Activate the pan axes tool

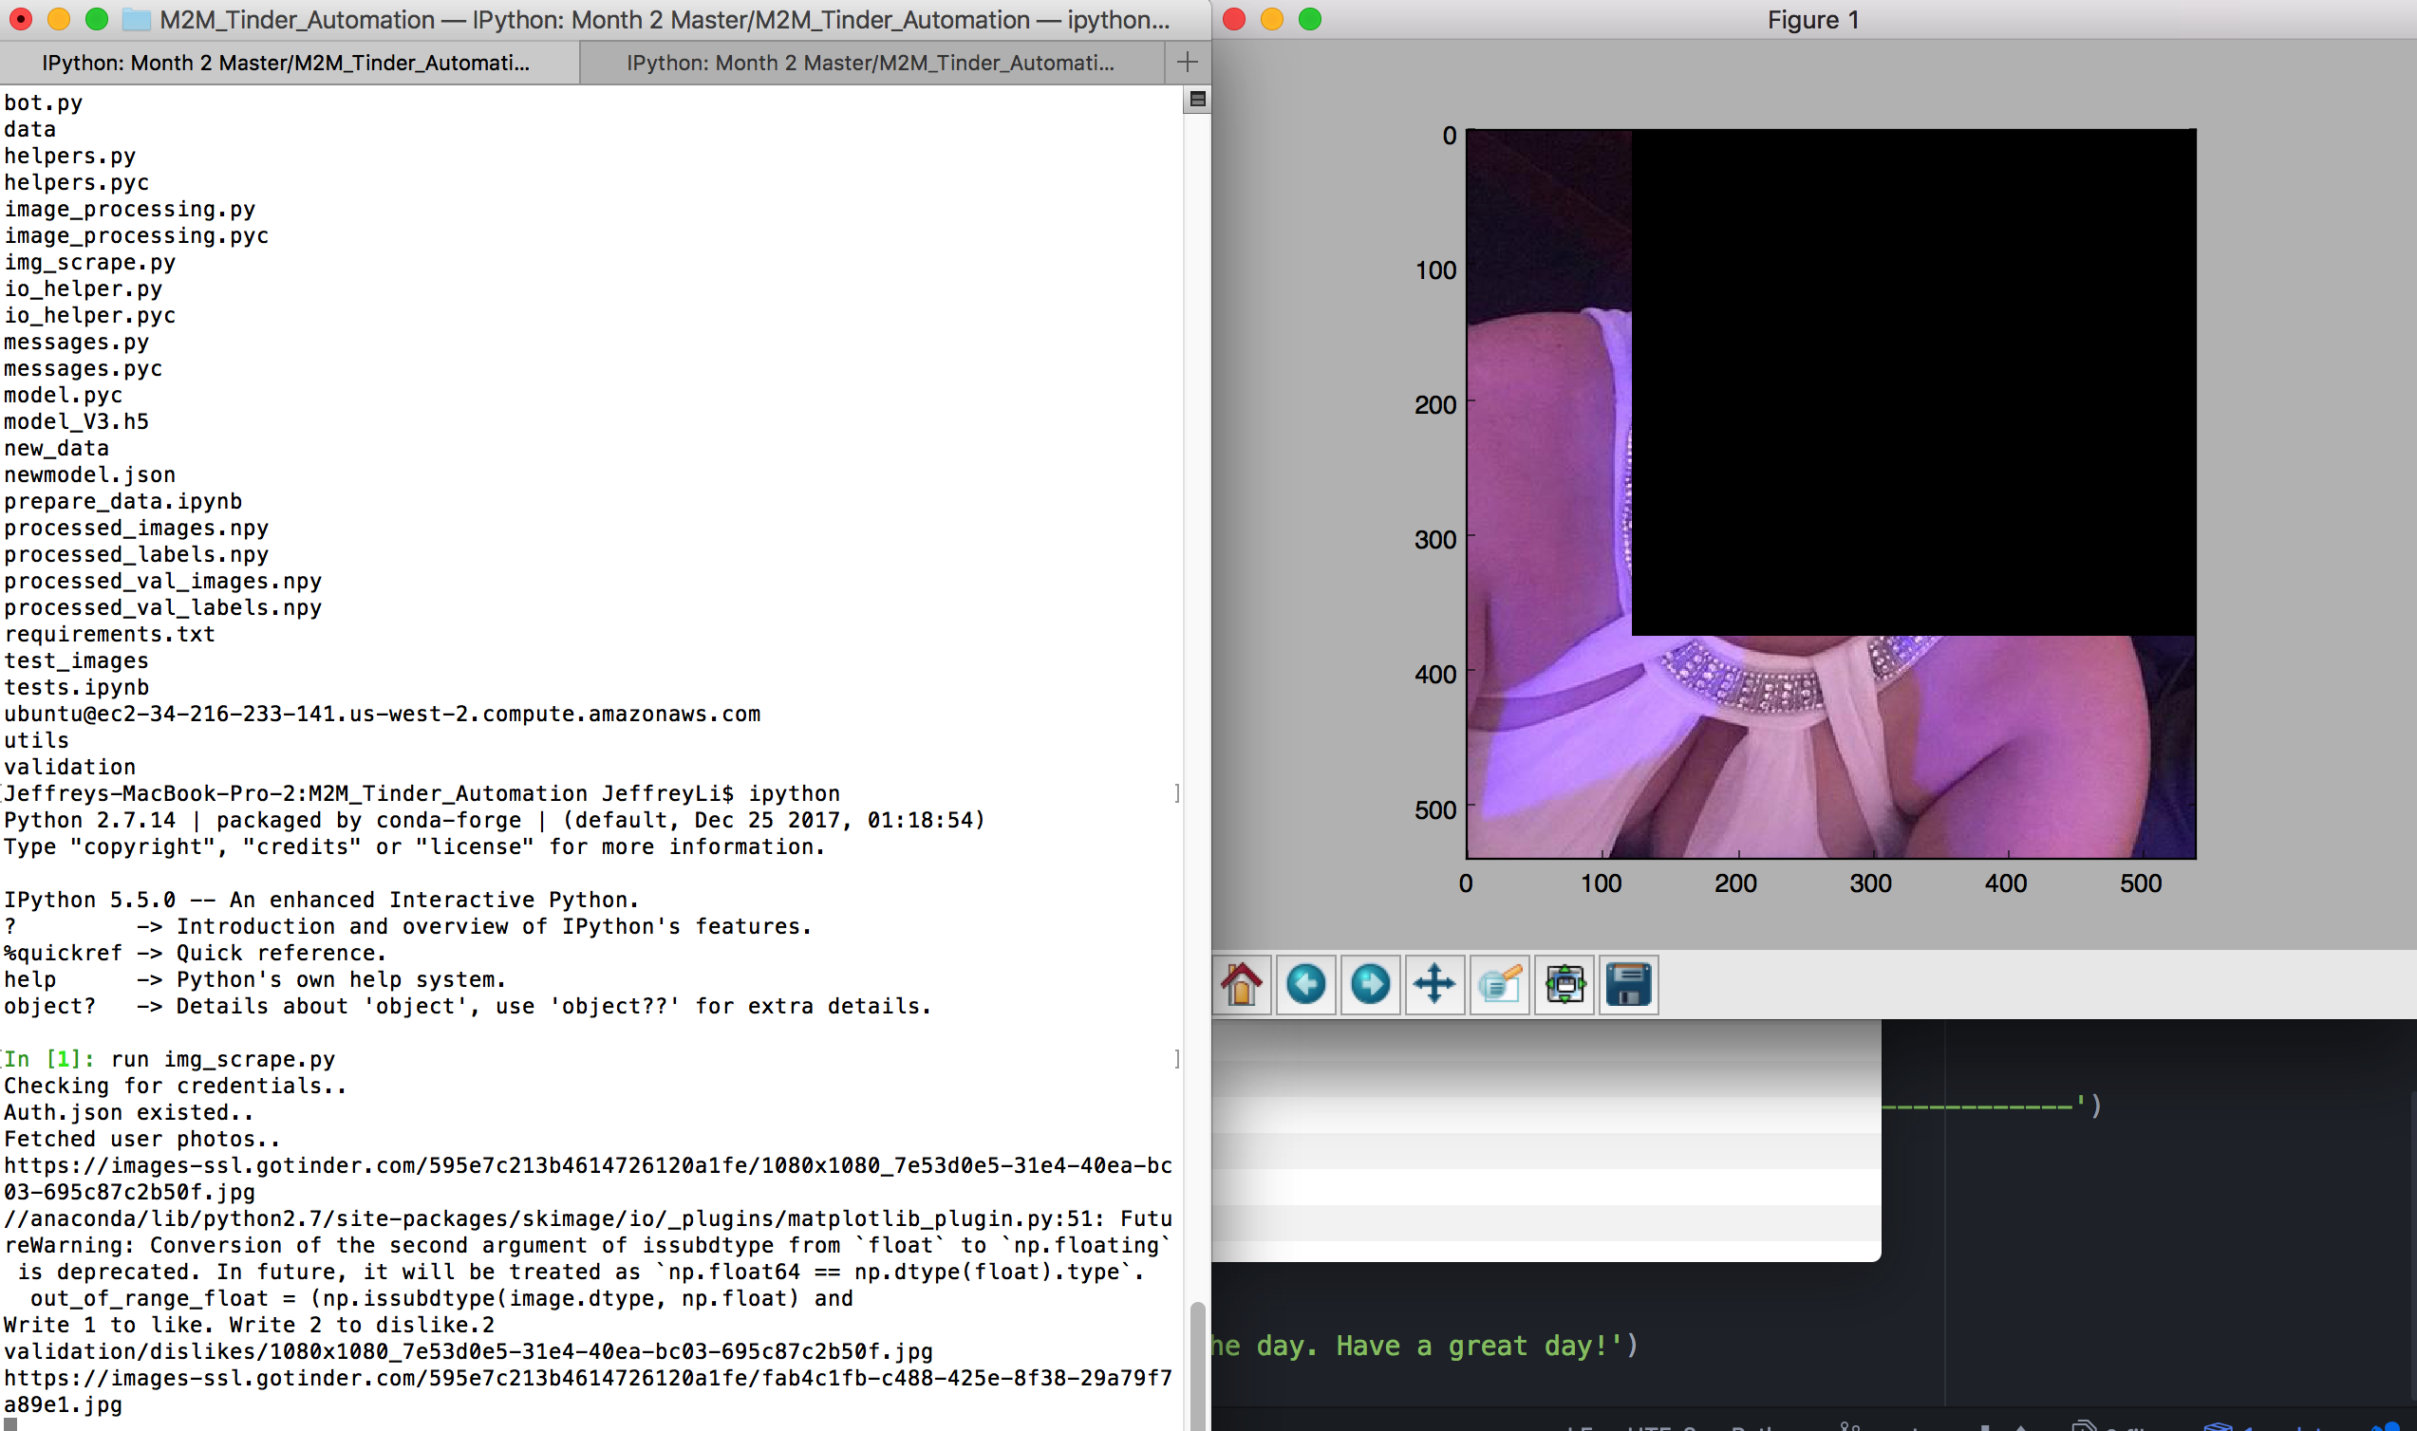[1434, 985]
